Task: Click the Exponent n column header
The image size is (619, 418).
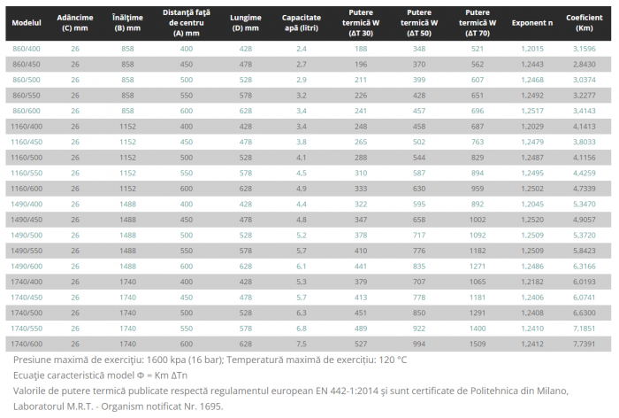Action: [x=532, y=19]
